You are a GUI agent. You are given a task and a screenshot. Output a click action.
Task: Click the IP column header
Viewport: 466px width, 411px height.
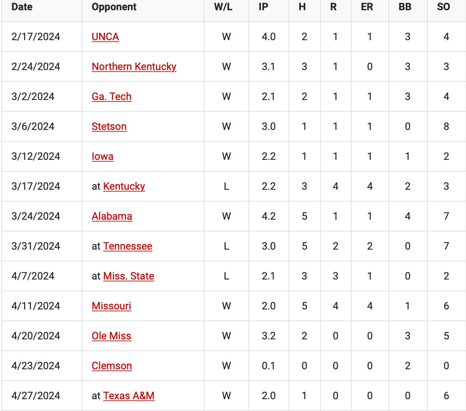coord(263,7)
